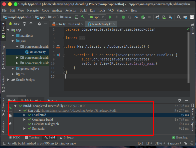Run app with coverage icon
The width and height of the screenshot is (196, 148).
(x=130, y=17)
